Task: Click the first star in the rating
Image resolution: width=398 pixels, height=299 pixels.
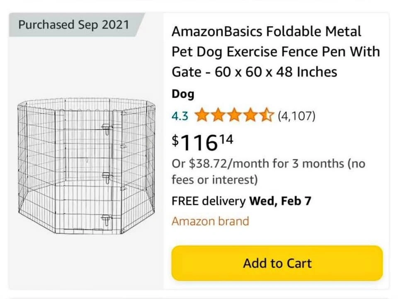Action: click(201, 116)
